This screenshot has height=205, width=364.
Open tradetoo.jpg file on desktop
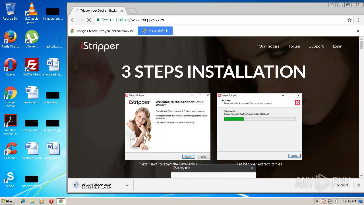click(53, 125)
